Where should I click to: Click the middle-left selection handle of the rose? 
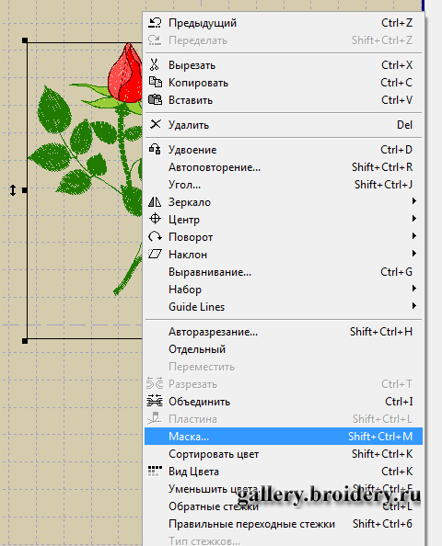pyautogui.click(x=25, y=190)
